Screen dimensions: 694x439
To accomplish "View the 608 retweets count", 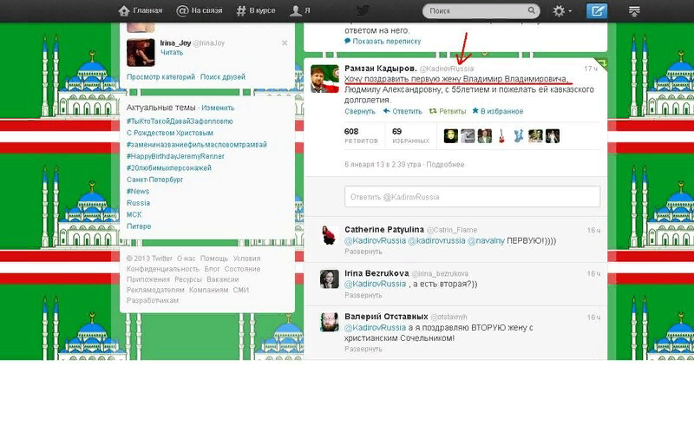I will pyautogui.click(x=361, y=135).
